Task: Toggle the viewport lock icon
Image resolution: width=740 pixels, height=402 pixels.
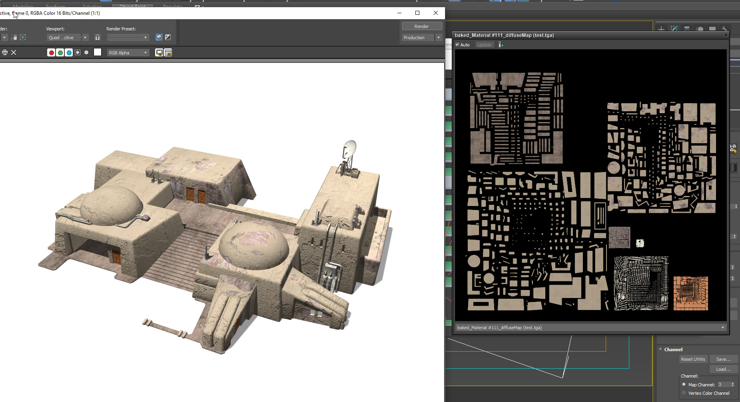Action: coord(97,37)
